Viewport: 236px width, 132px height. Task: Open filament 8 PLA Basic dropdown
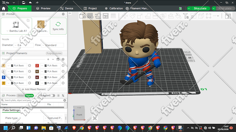coord(50,83)
